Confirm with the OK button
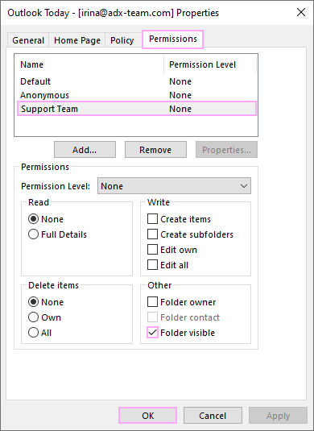The height and width of the screenshot is (431, 314). click(148, 416)
